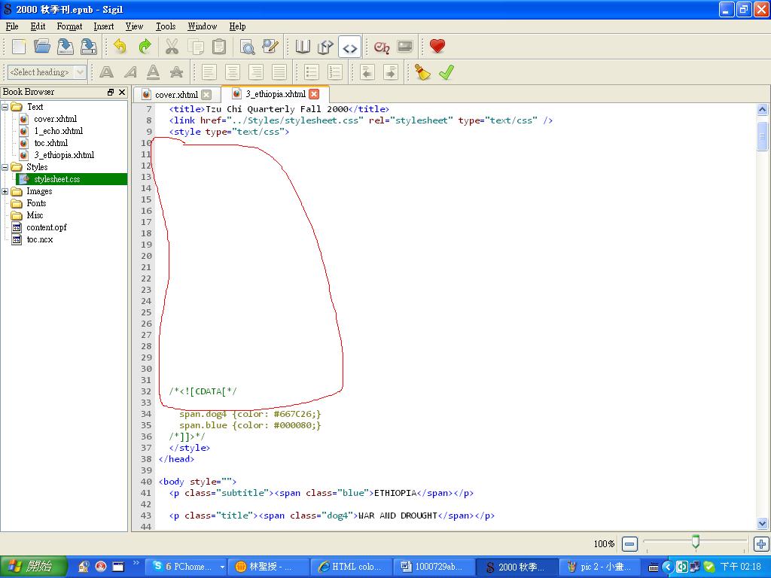Collapse the Text folder in Book Browser
The image size is (771, 578).
tap(5, 107)
